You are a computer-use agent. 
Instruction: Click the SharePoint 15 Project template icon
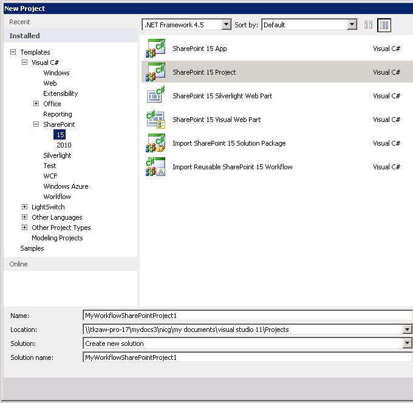click(x=155, y=72)
